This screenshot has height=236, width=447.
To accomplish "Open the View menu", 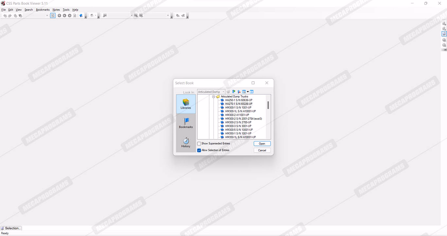I will point(19,10).
